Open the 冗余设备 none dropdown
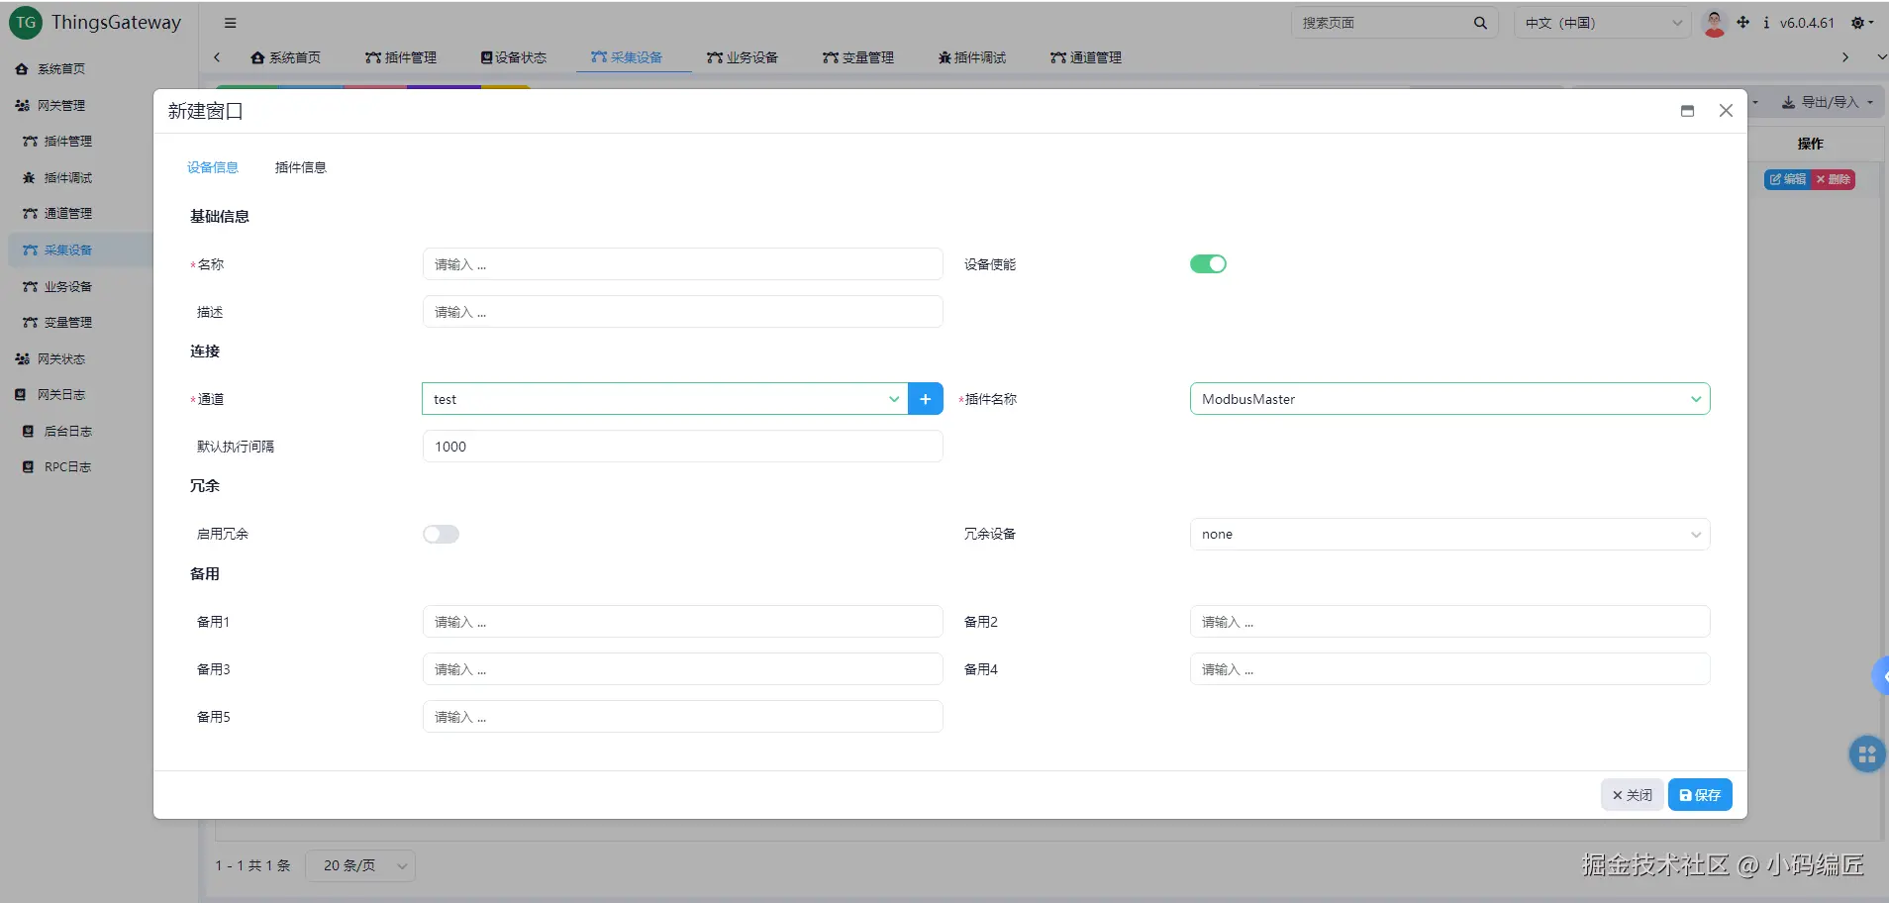The image size is (1889, 903). click(x=1449, y=535)
